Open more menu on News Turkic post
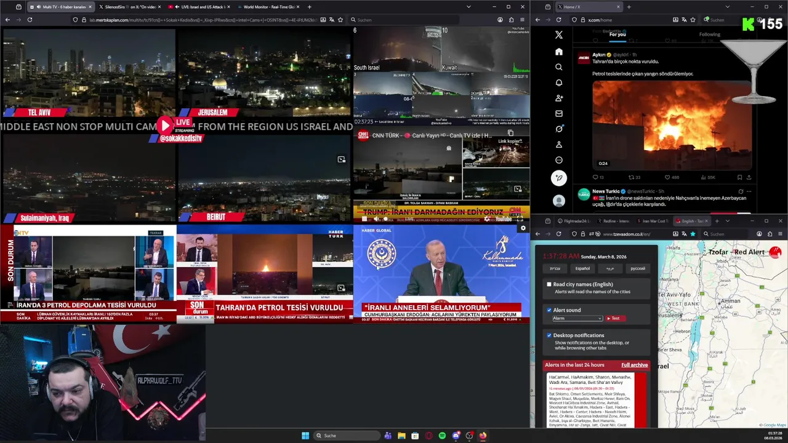The image size is (788, 443). tap(749, 191)
